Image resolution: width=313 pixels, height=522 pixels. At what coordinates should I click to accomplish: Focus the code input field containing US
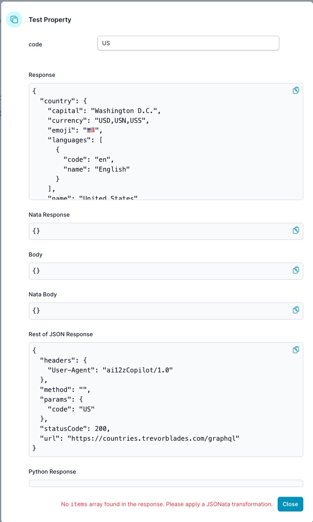point(188,43)
